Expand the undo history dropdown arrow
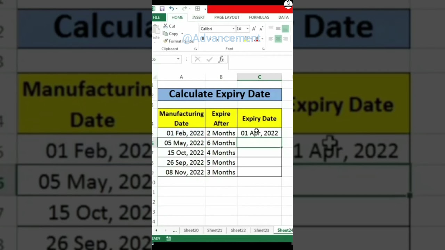This screenshot has height=250, width=445. click(177, 9)
